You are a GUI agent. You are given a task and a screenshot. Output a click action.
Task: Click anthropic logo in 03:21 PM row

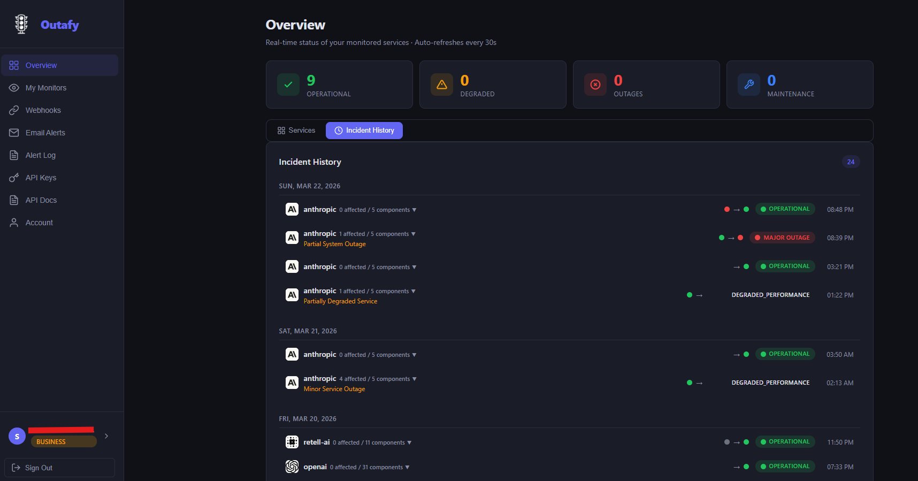point(292,266)
